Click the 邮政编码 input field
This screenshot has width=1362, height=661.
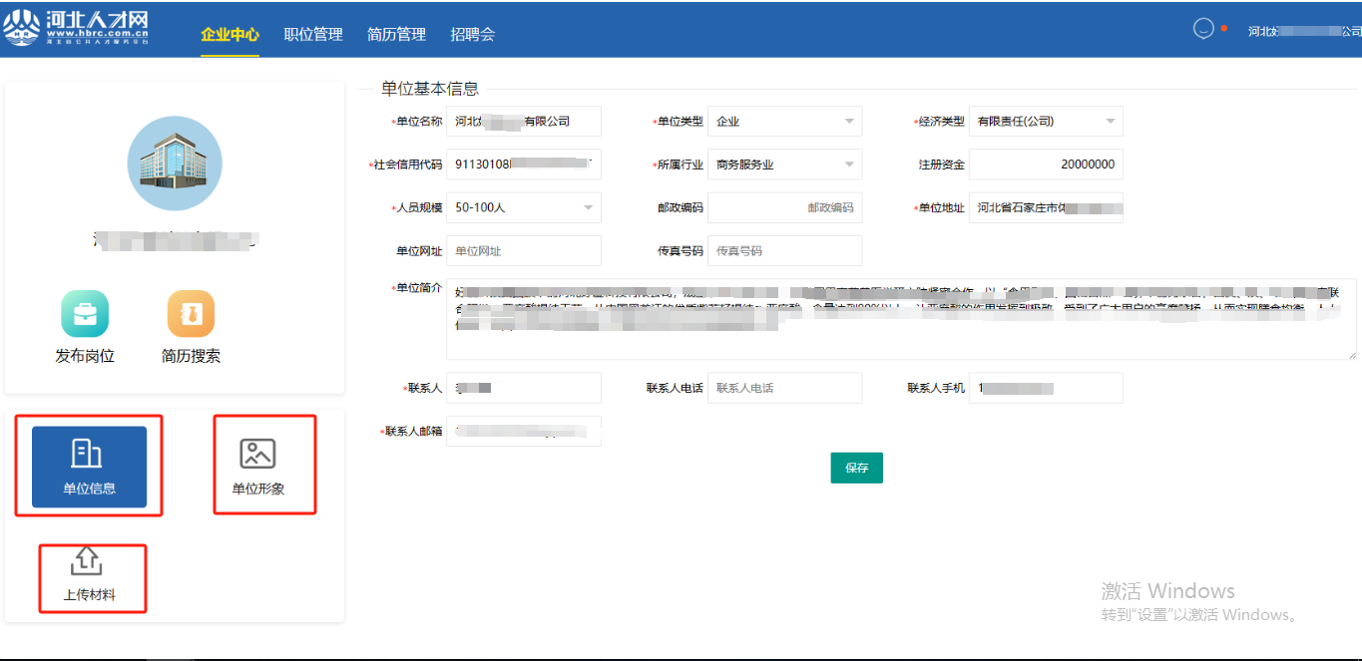[x=784, y=207]
